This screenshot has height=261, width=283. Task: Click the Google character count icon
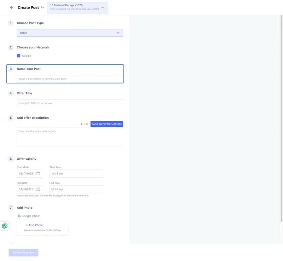pos(81,124)
